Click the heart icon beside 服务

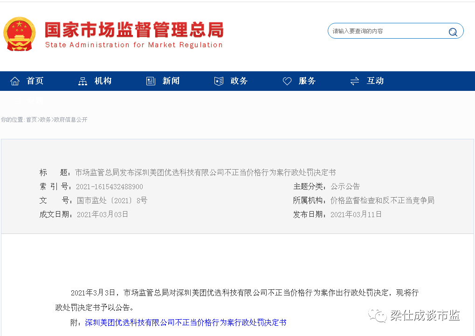pos(287,81)
